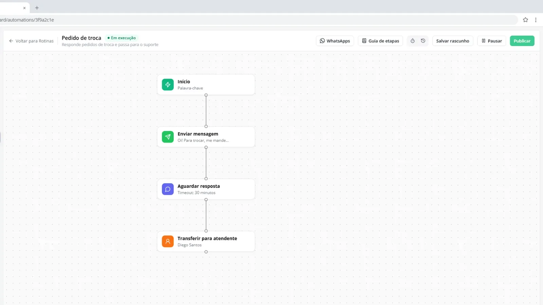Click the Palavra-chave subtitle text
This screenshot has height=305, width=543.
click(x=190, y=88)
